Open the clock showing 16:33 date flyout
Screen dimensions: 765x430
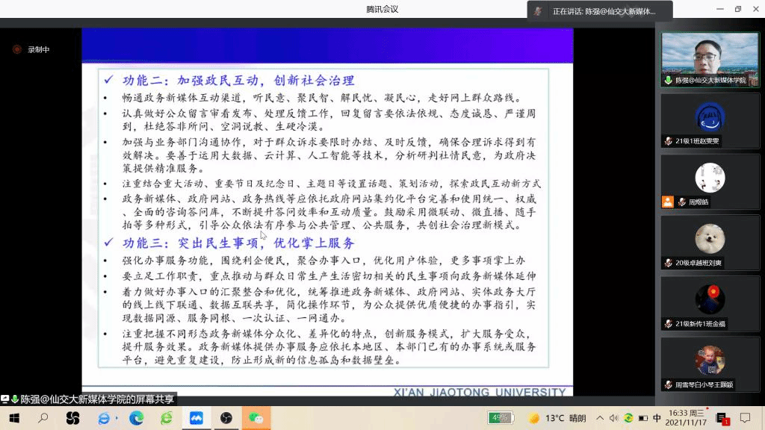(x=687, y=418)
